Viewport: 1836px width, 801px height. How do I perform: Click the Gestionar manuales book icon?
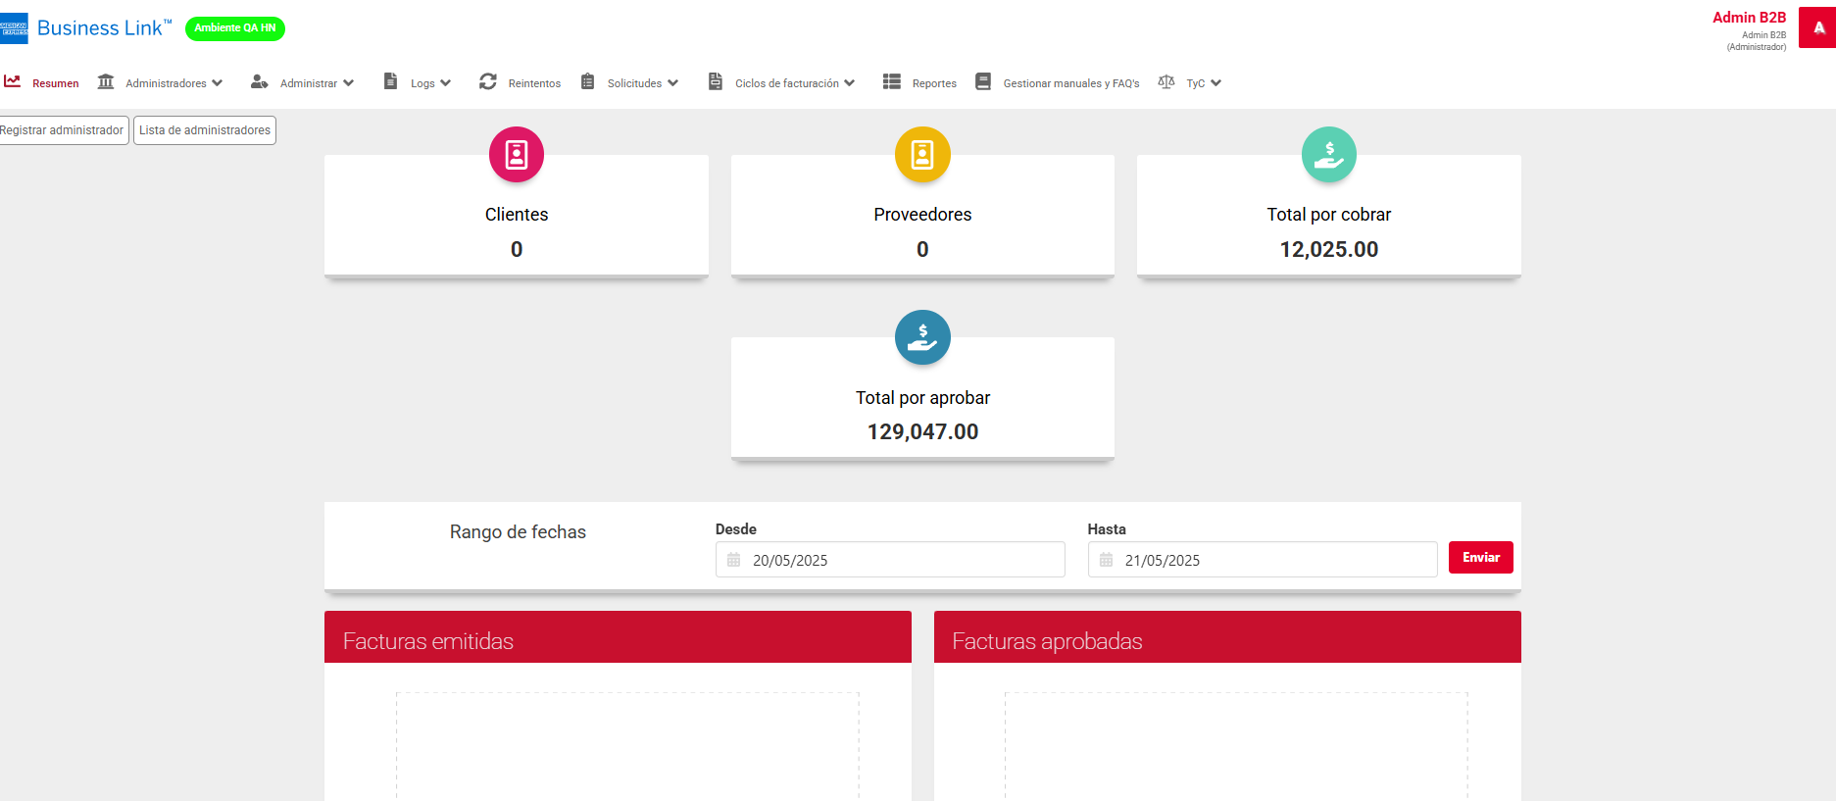[x=983, y=81]
